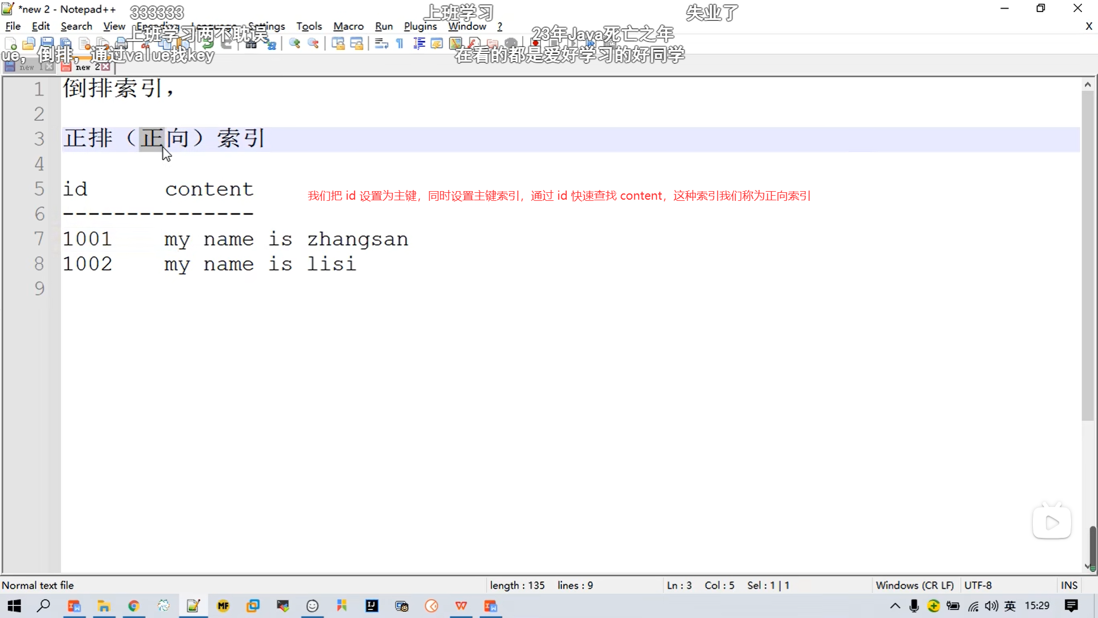The image size is (1098, 618).
Task: Toggle the Indent Guide toolbar icon
Action: point(419,43)
